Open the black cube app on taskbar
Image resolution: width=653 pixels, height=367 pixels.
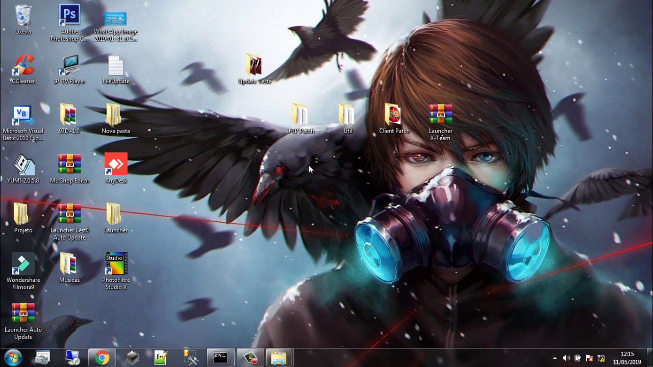point(132,358)
